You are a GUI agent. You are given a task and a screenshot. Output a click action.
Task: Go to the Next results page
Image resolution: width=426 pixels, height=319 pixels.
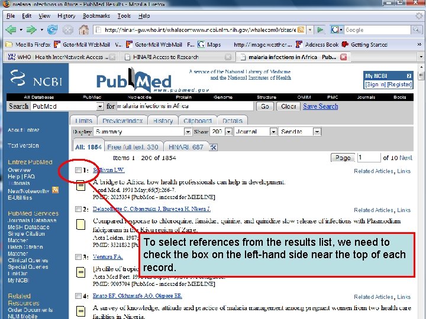[406, 158]
